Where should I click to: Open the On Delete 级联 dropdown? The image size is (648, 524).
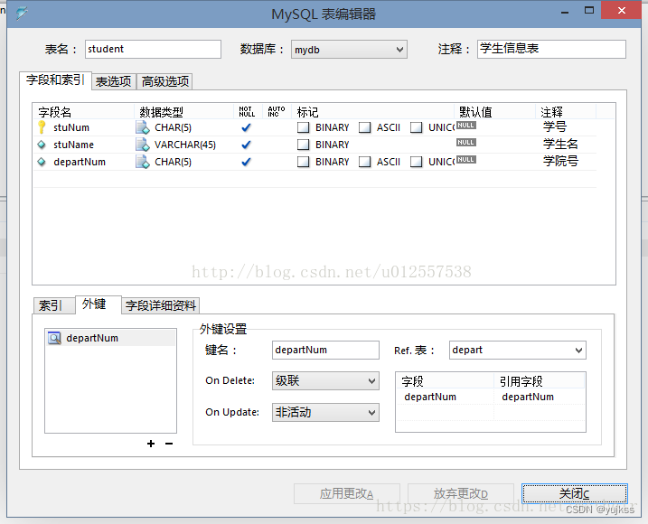point(325,380)
